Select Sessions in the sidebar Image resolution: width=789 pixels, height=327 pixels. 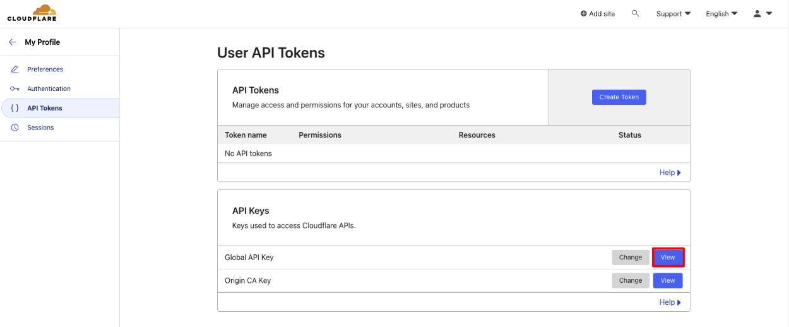[x=40, y=128]
